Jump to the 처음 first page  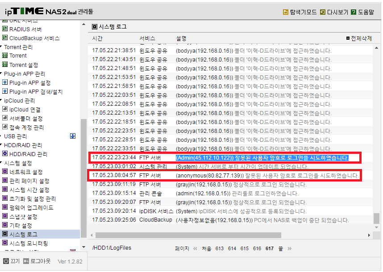[x=206, y=248]
